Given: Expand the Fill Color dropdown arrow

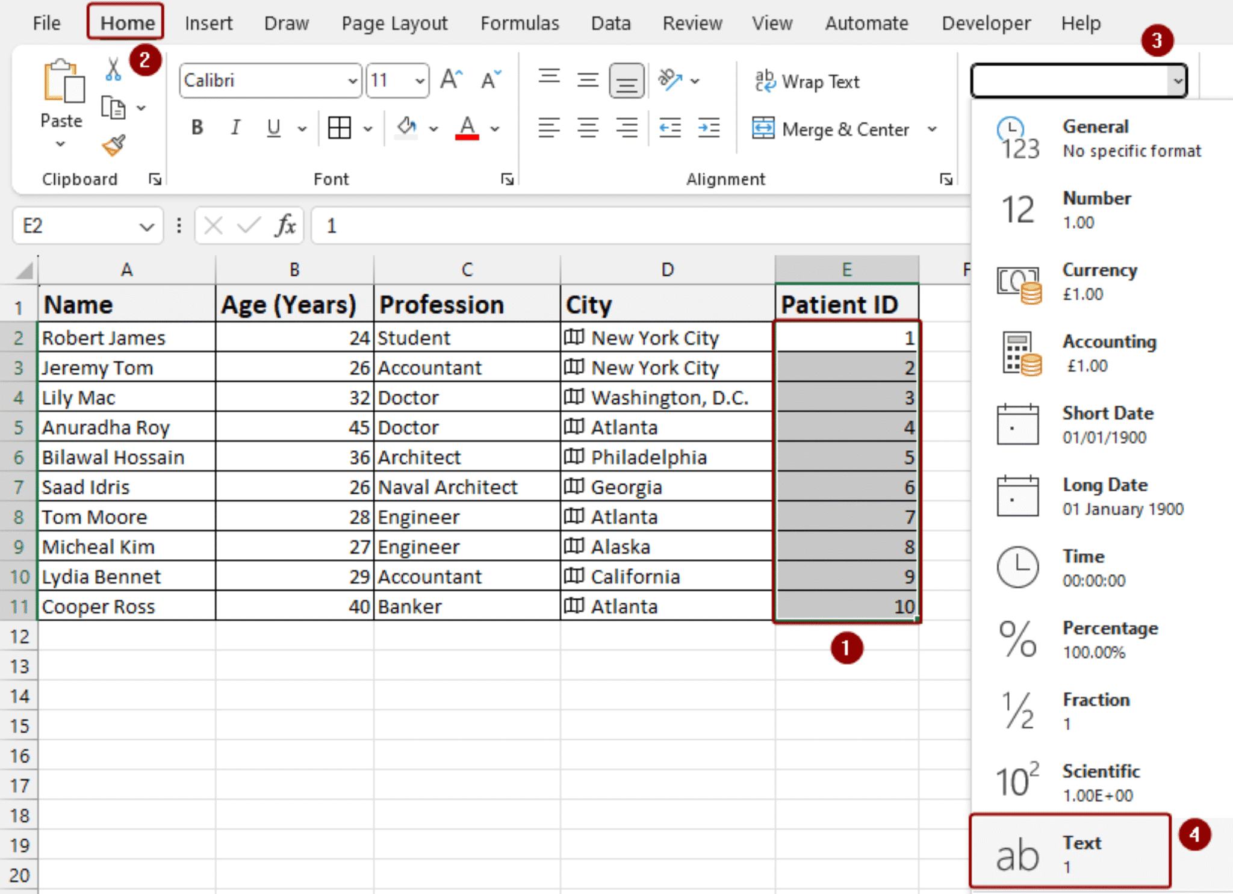Looking at the screenshot, I should click(435, 128).
